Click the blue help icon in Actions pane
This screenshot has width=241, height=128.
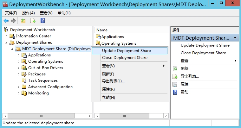(x=175, y=92)
